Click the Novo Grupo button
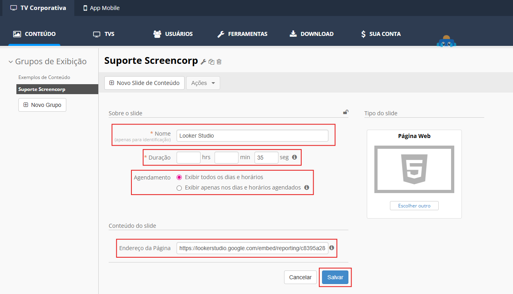513x294 pixels. pos(42,105)
